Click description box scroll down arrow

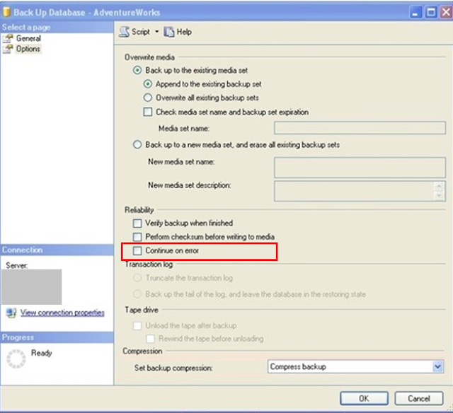pyautogui.click(x=439, y=196)
